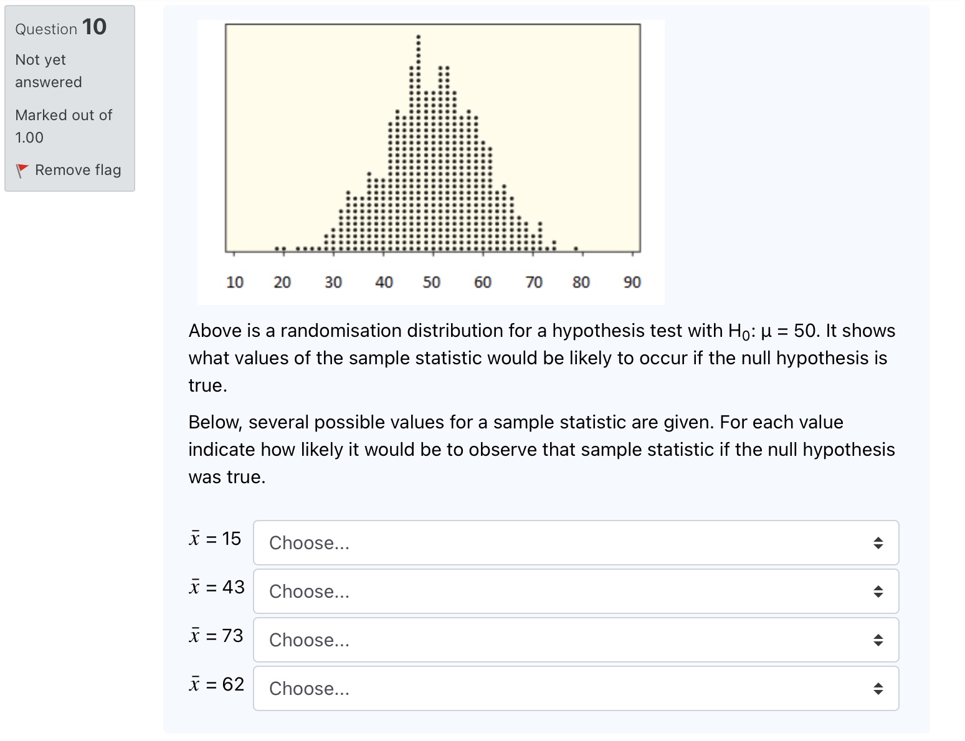Click the x̄ = 15 label
The image size is (965, 741).
215,539
